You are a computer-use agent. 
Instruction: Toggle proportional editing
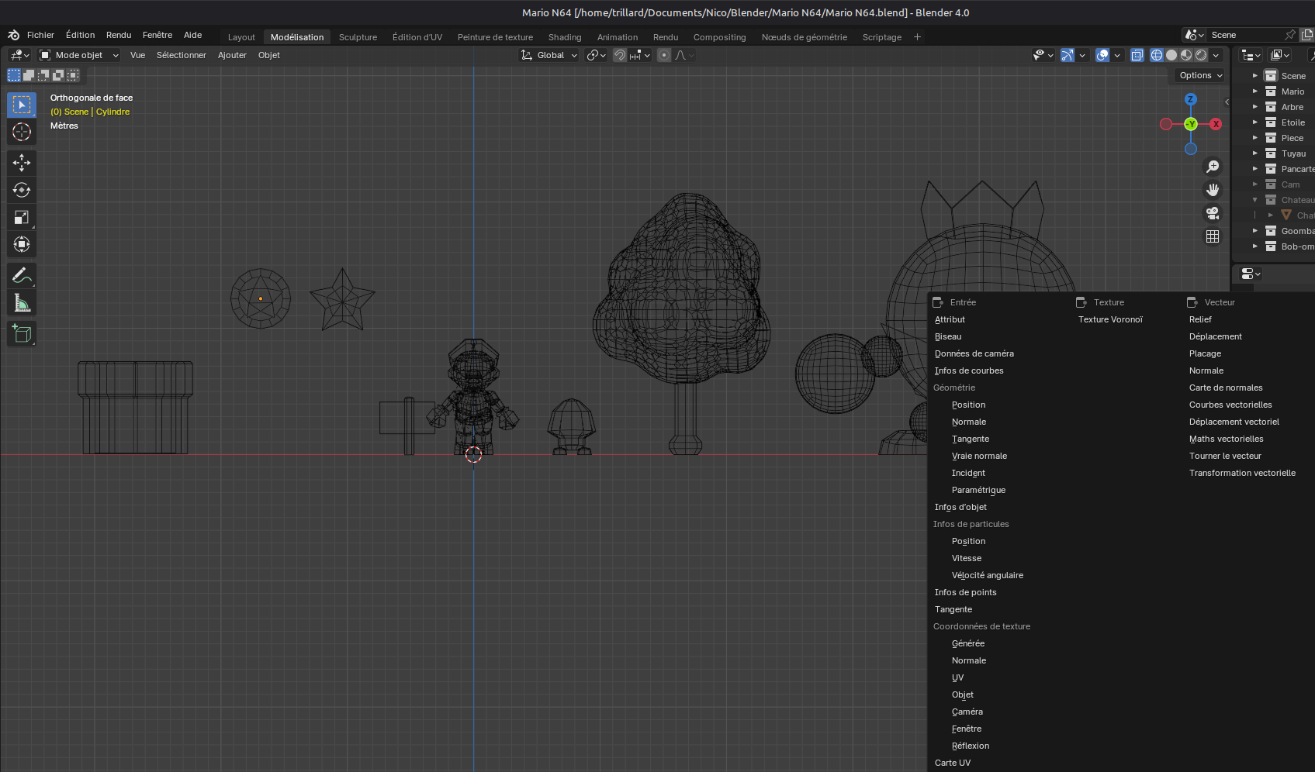664,55
